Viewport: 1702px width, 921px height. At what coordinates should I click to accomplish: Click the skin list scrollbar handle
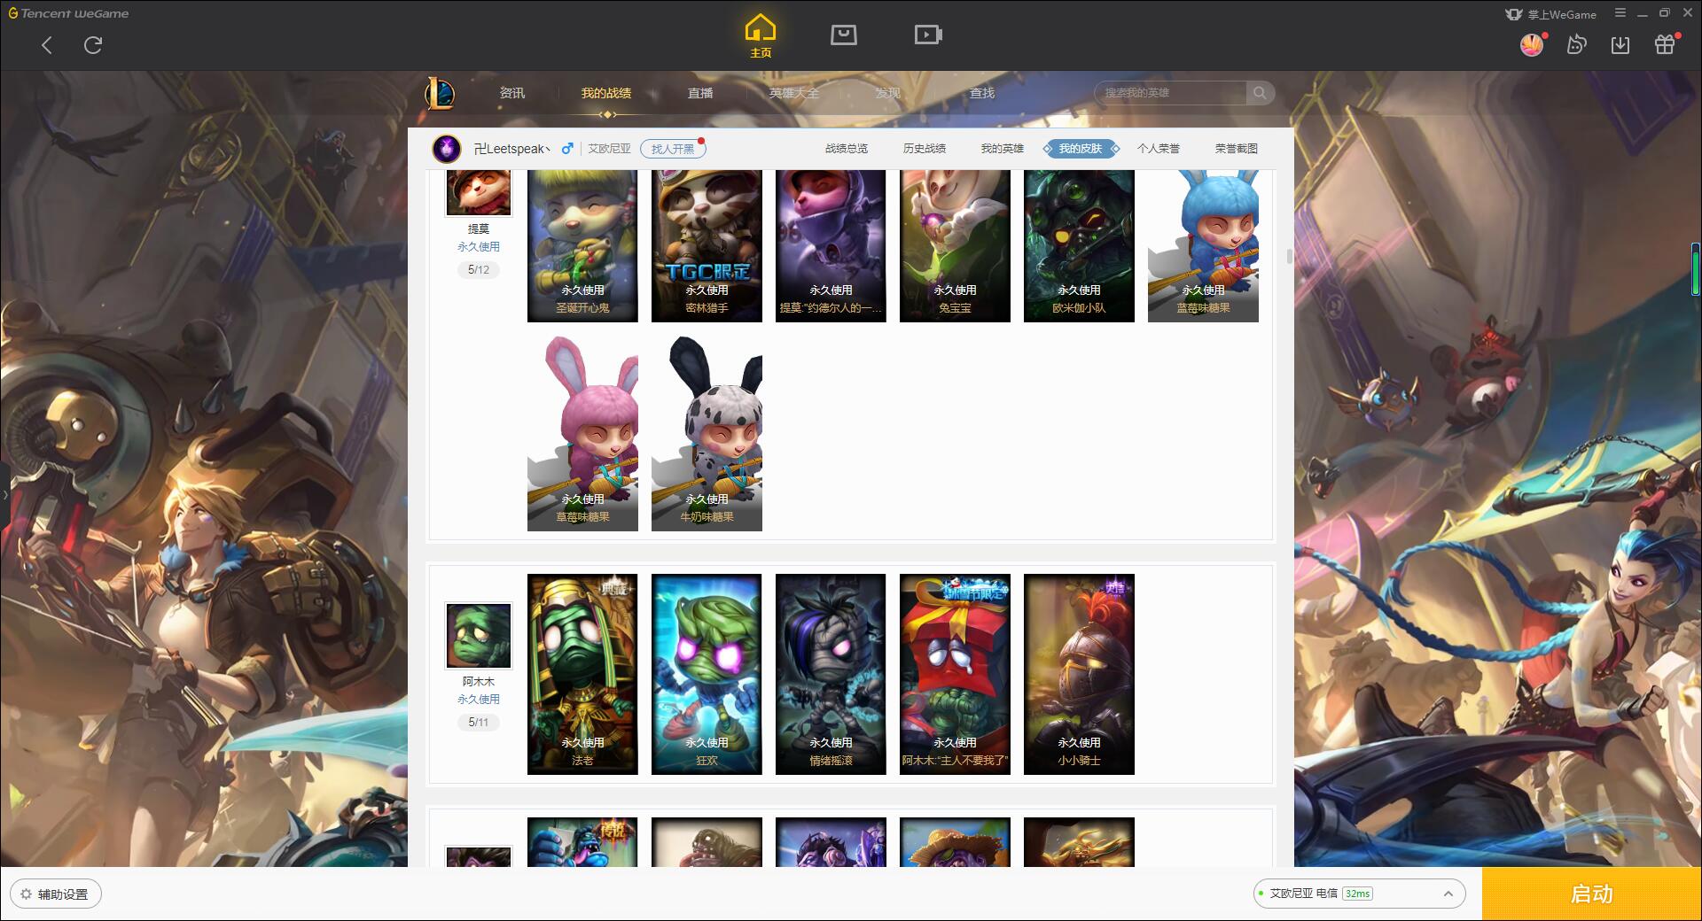pos(1289,257)
